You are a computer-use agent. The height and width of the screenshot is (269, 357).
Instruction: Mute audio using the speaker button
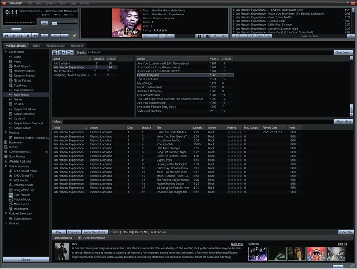point(45,23)
